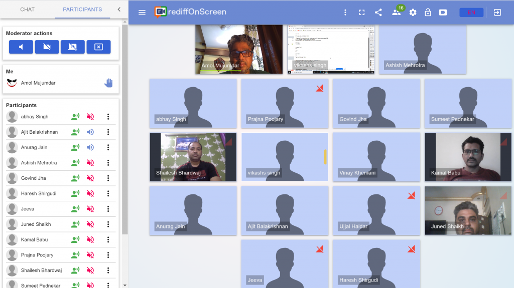
Task: Mute Anurag Jain's speaker icon
Action: tap(90, 147)
